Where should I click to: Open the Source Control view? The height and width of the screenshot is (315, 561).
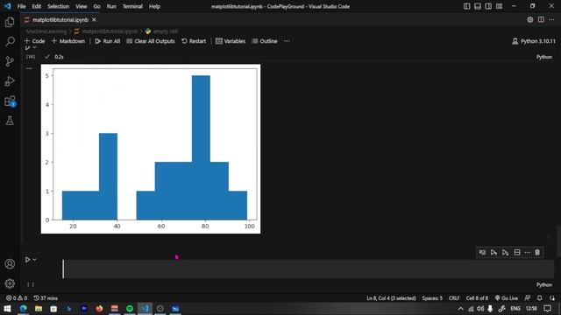coord(10,61)
